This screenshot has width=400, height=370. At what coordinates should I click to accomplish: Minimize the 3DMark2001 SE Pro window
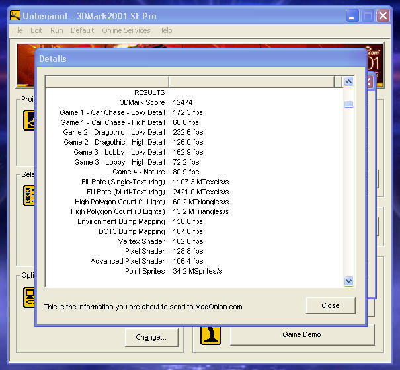(x=352, y=16)
